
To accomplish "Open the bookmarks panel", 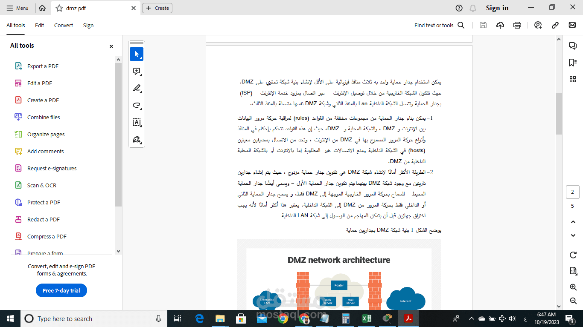I will (x=573, y=63).
